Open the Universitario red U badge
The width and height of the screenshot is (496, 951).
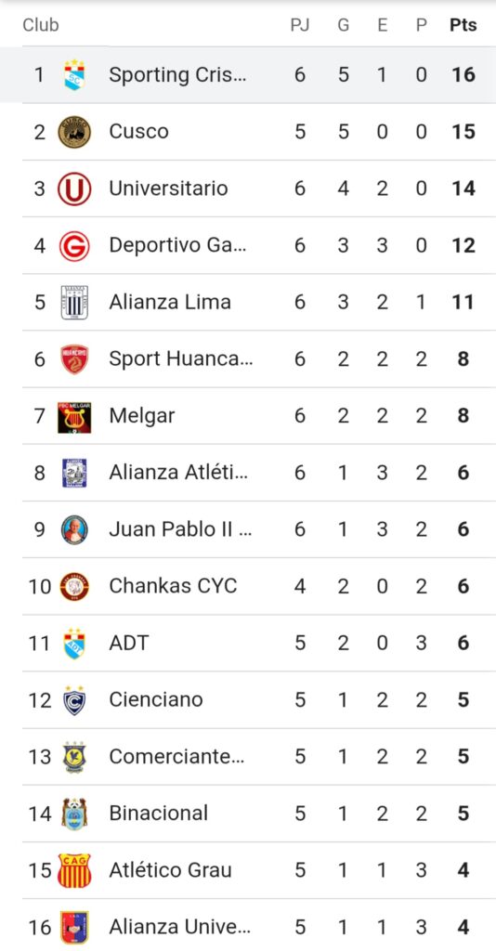(74, 189)
